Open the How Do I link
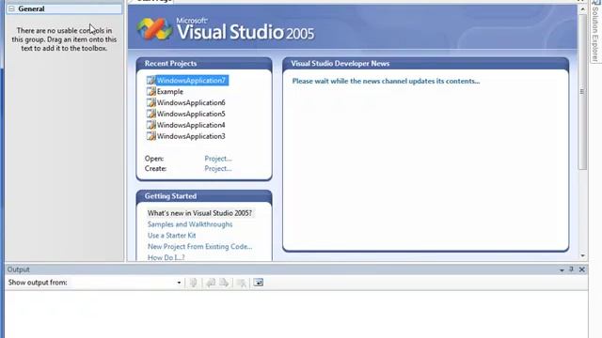 pos(166,257)
